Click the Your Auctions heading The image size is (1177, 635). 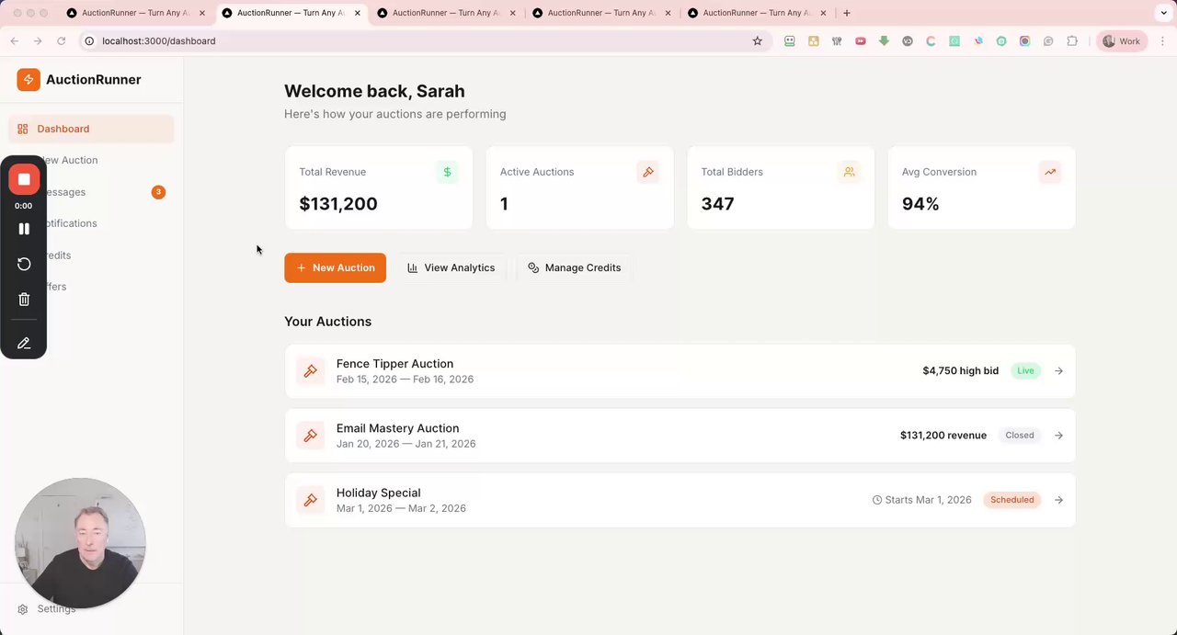click(x=327, y=322)
